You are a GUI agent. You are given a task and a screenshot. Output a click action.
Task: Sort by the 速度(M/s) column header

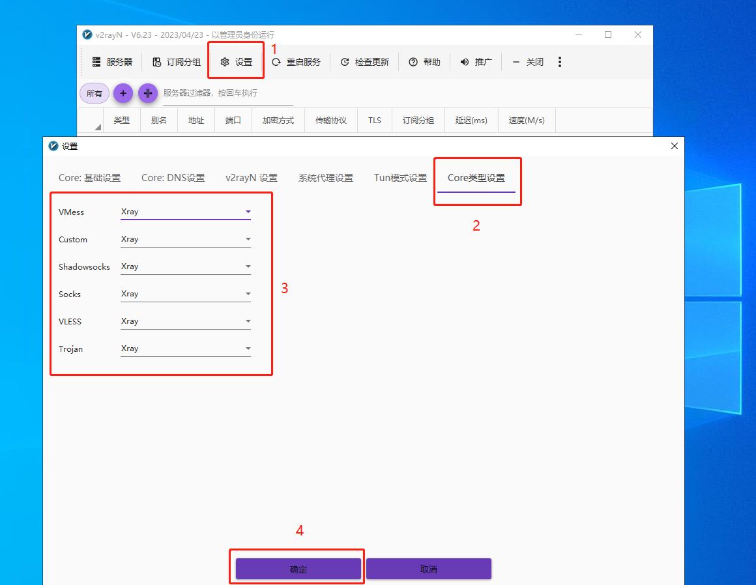[527, 121]
